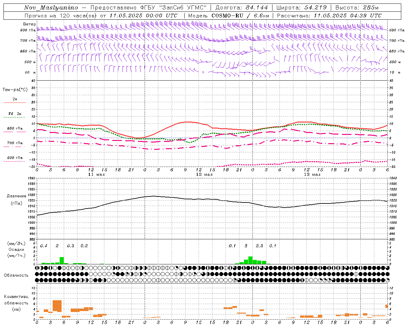Select the (мм/1ч.) unit label
Viewport: 406px width, 325px height.
(x=16, y=255)
